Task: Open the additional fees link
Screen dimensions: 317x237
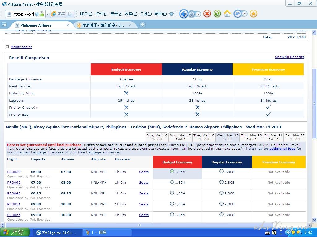Action: pyautogui.click(x=282, y=149)
